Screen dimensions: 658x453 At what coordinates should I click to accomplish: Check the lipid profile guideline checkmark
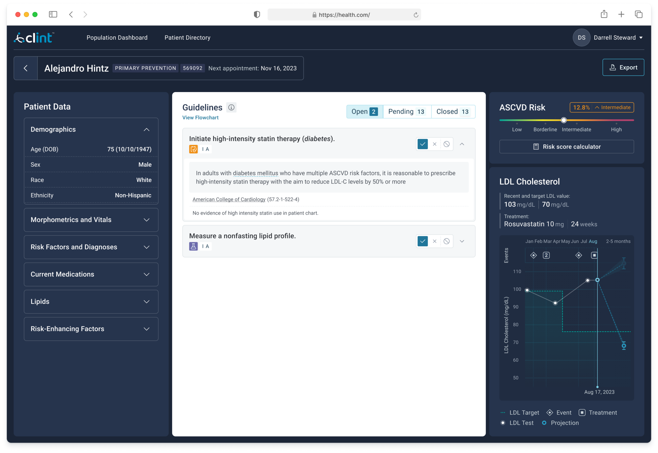click(x=423, y=241)
